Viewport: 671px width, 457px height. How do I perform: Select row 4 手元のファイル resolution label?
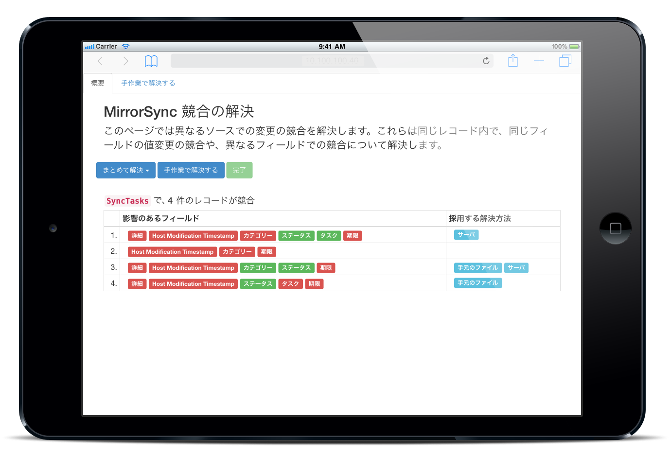(x=478, y=283)
